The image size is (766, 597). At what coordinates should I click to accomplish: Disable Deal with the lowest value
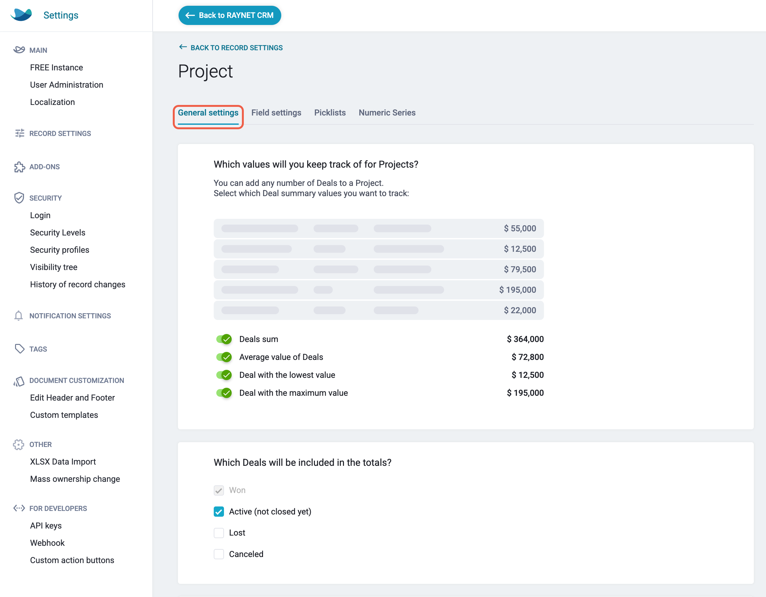[224, 375]
